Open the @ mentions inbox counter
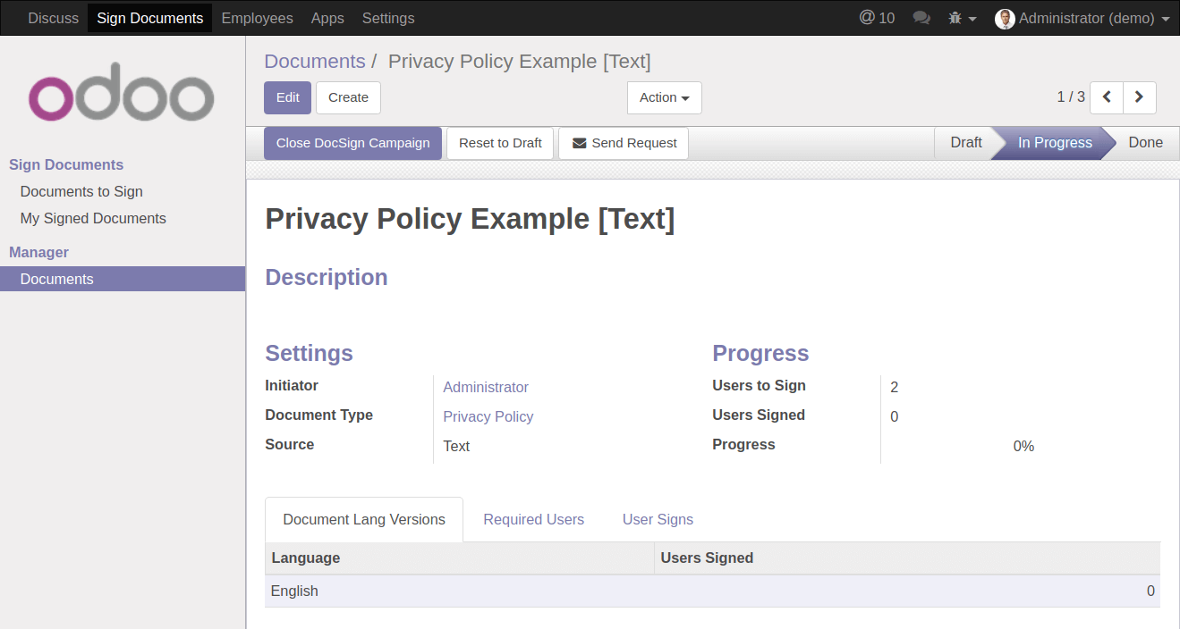 click(x=876, y=18)
